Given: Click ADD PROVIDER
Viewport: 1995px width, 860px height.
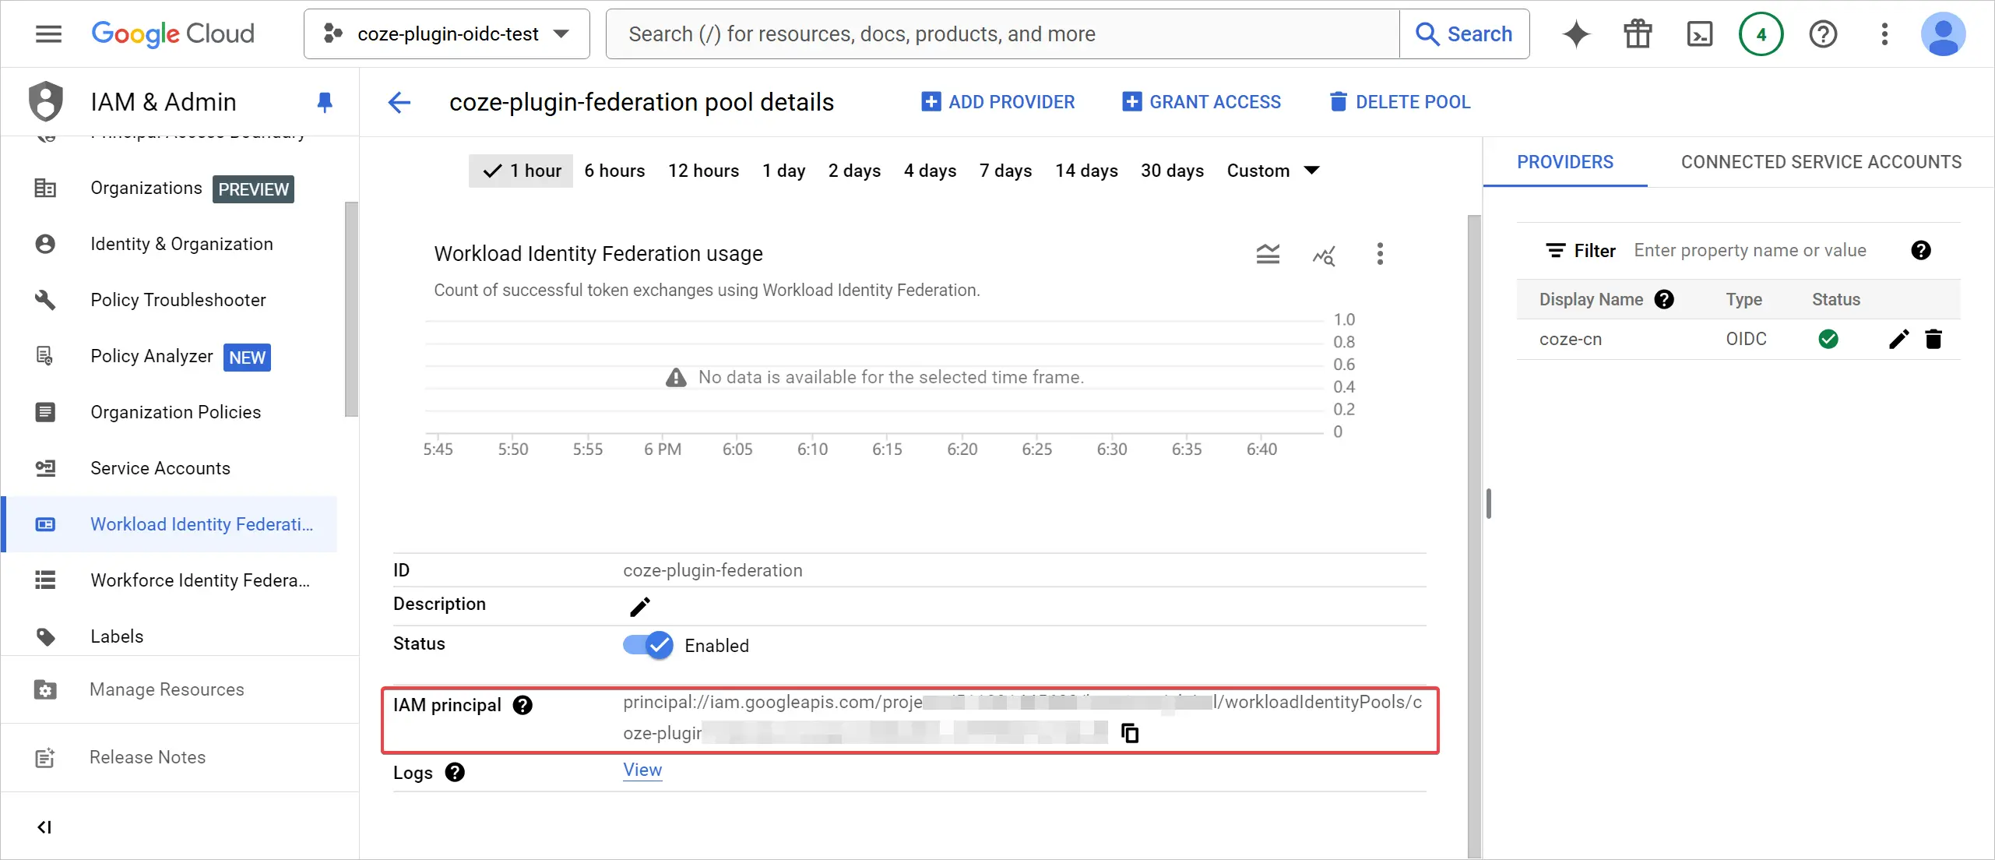Looking at the screenshot, I should coord(997,102).
